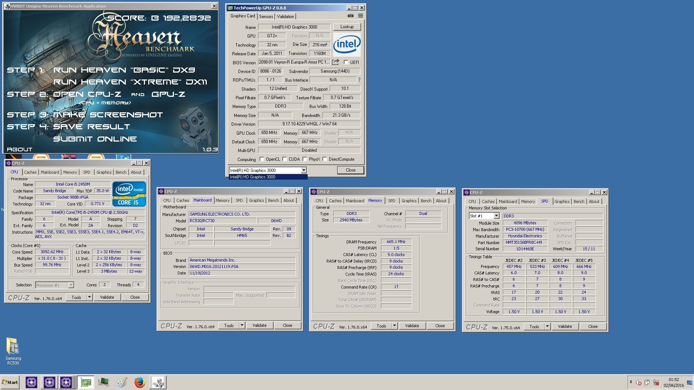This screenshot has height=390, width=694.
Task: Click Validate in CPU-Z SPD window
Action: (x=565, y=326)
